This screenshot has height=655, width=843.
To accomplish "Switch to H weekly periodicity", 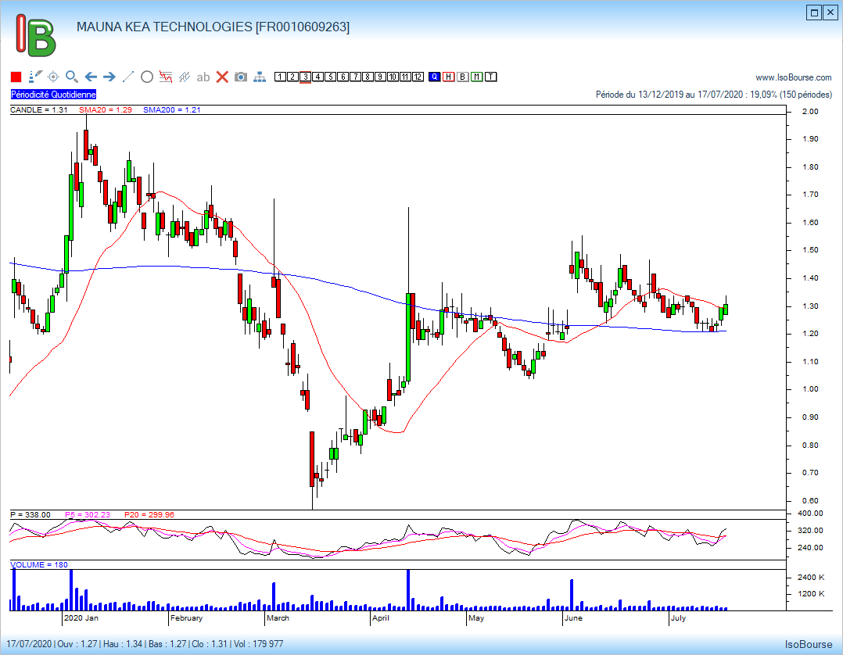I will (x=448, y=77).
